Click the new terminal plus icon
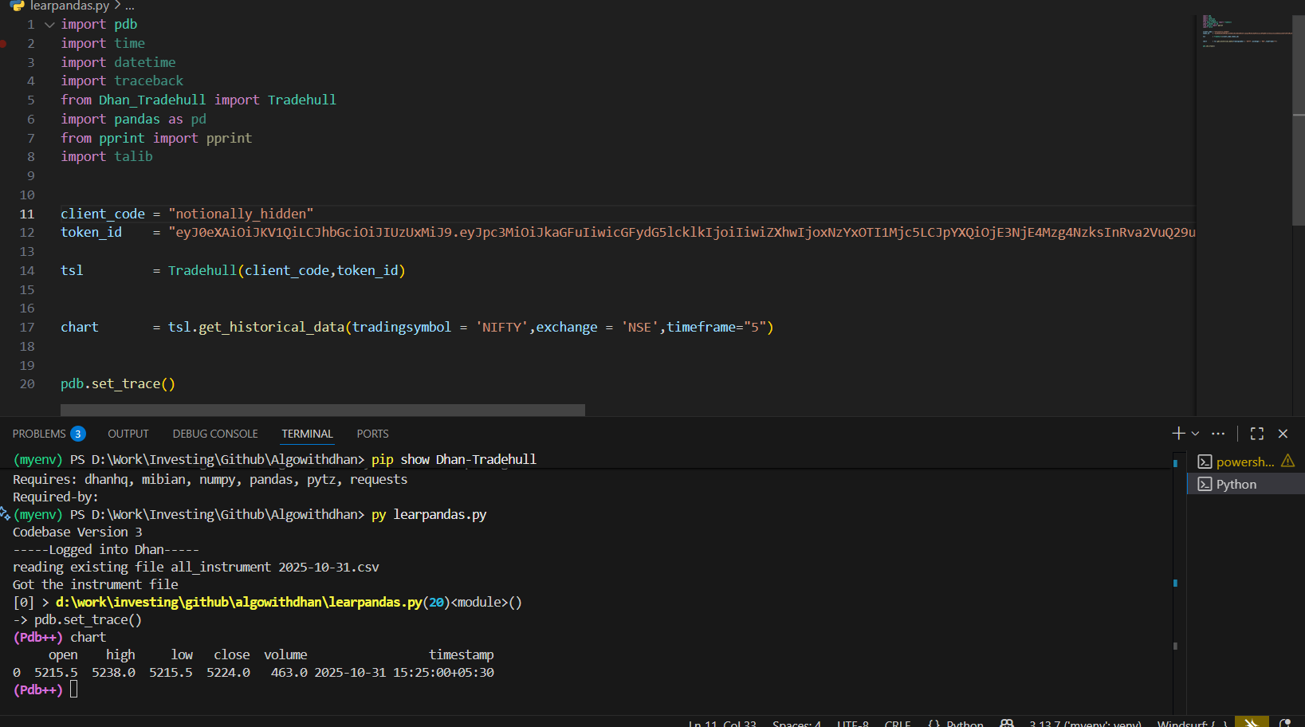This screenshot has width=1305, height=727. [1177, 434]
